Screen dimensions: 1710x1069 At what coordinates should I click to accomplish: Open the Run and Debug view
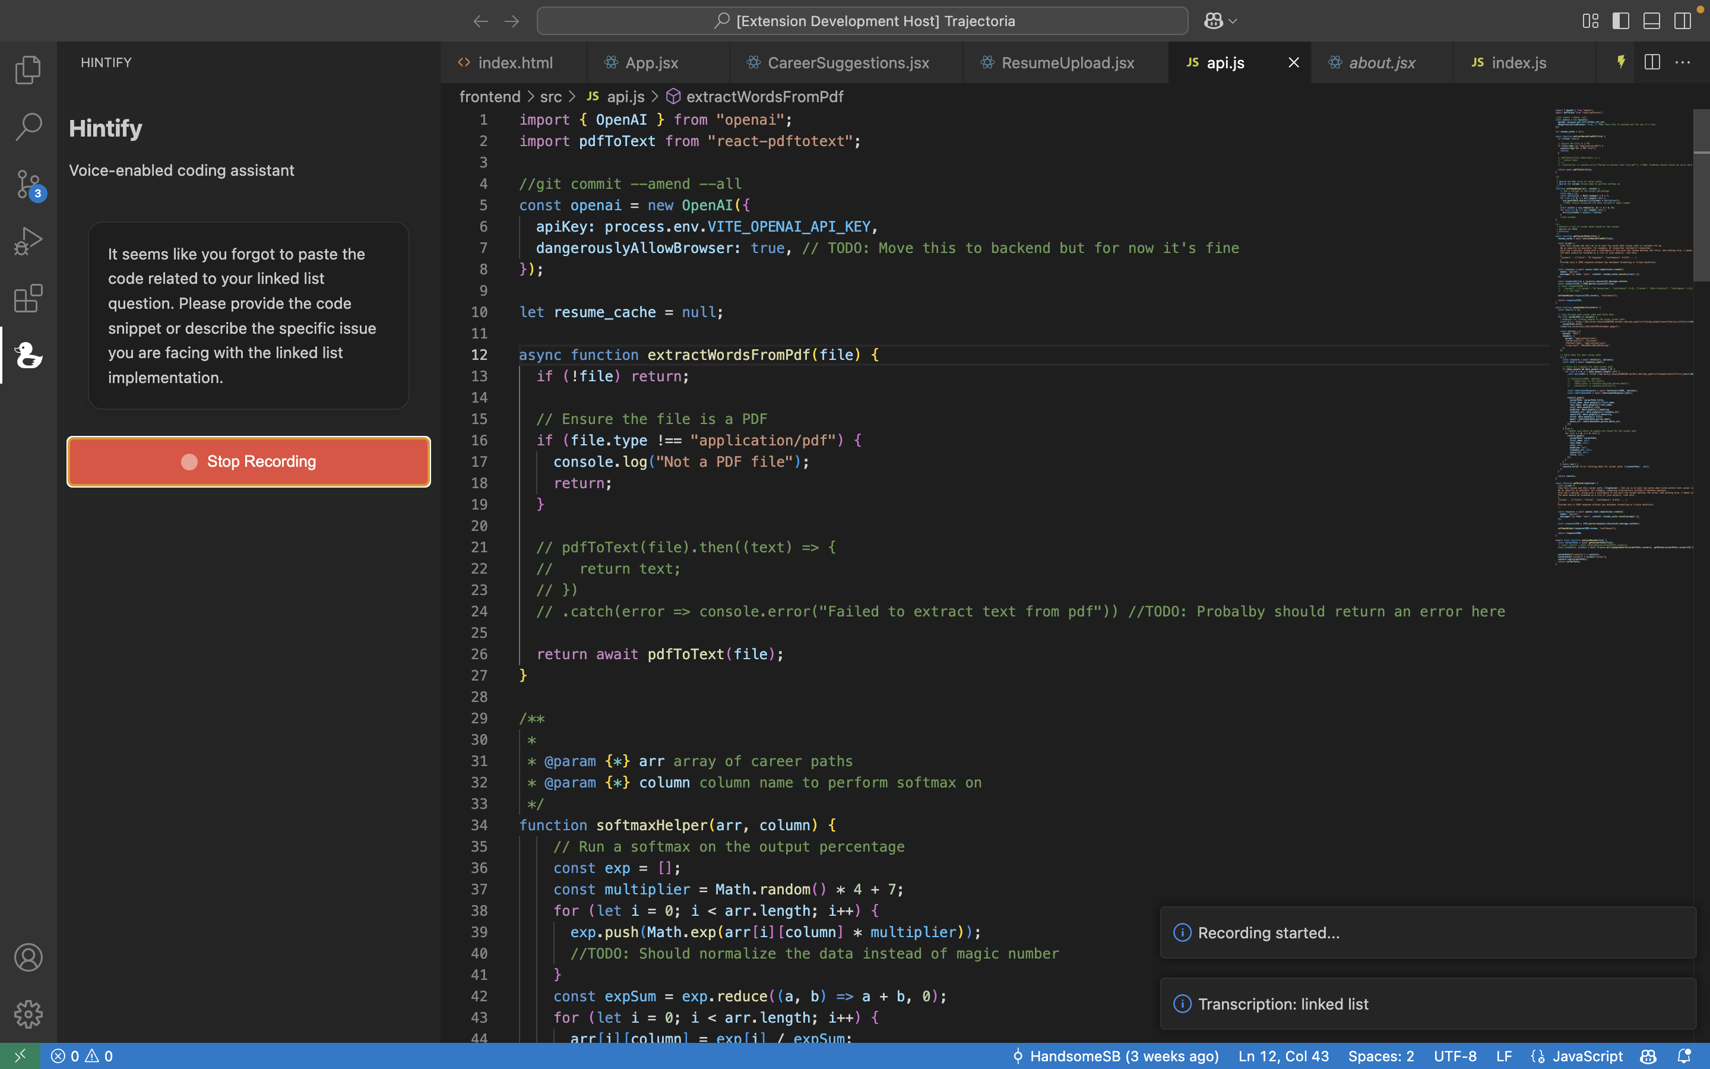[x=28, y=241]
